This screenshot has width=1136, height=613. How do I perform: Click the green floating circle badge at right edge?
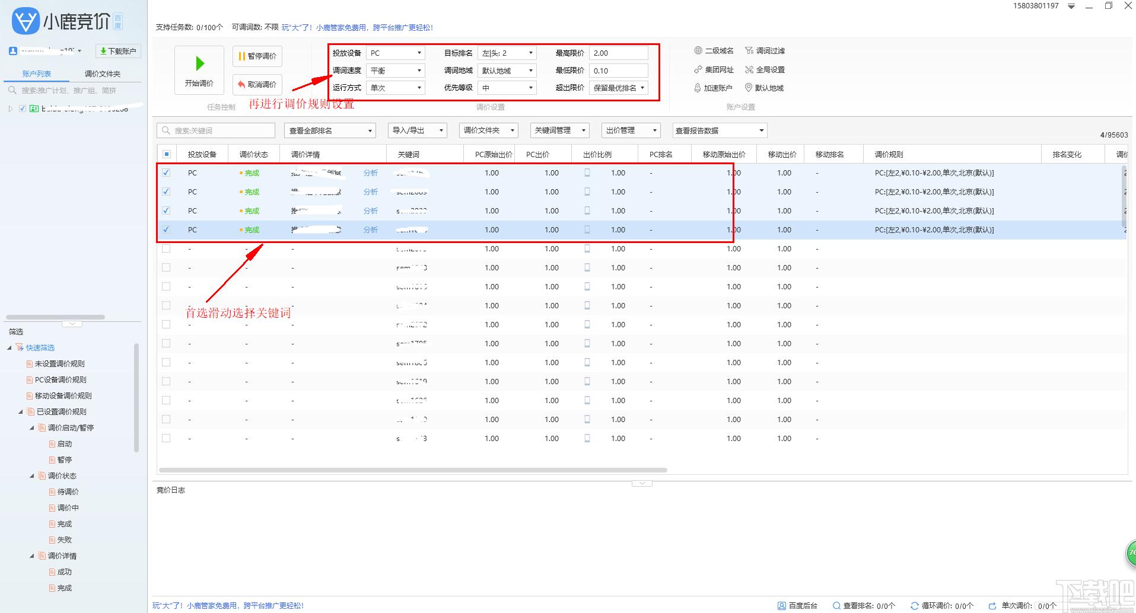pyautogui.click(x=1131, y=553)
